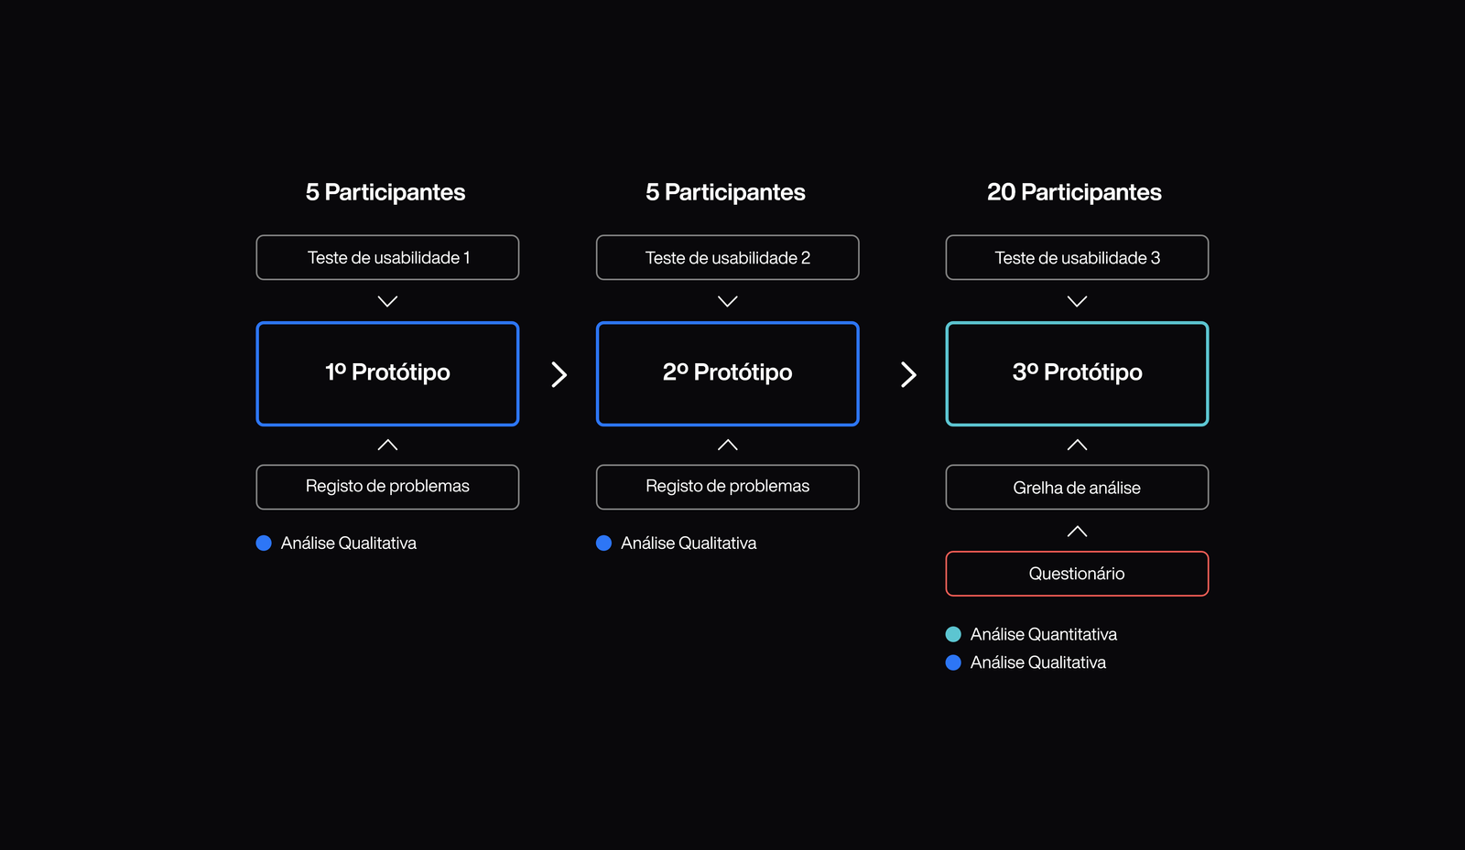Click down chevron under Teste de usabilidade 1
Image resolution: width=1465 pixels, height=850 pixels.
387,301
